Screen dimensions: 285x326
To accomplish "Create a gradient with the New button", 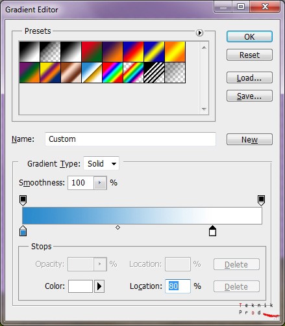I will [x=249, y=139].
